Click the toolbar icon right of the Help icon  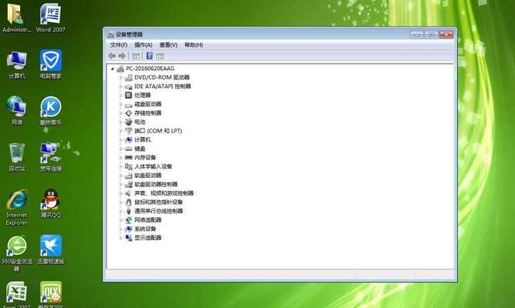pos(160,56)
